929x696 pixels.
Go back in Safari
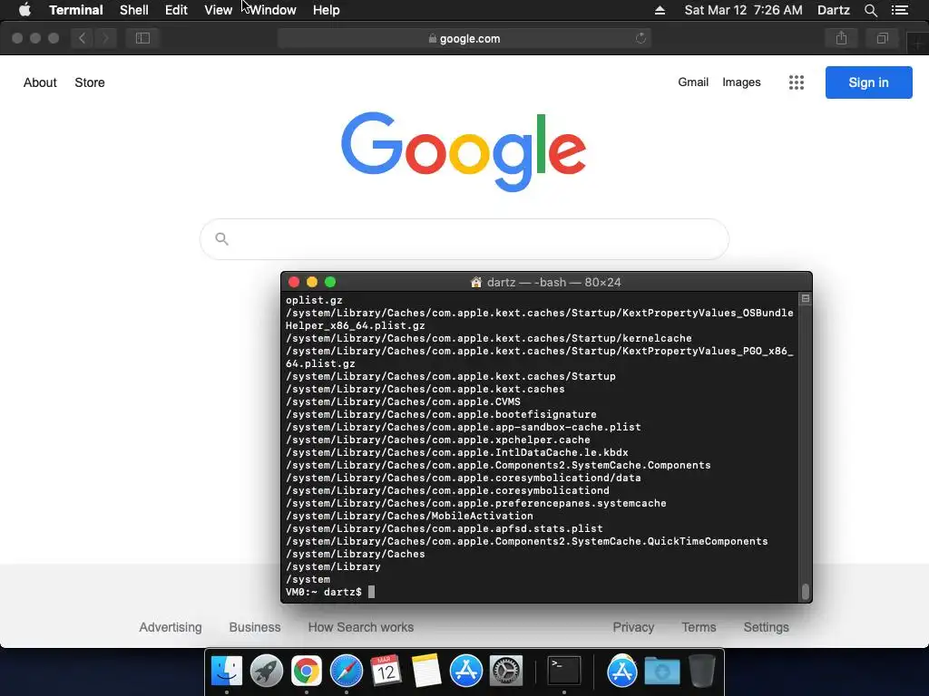click(x=83, y=38)
